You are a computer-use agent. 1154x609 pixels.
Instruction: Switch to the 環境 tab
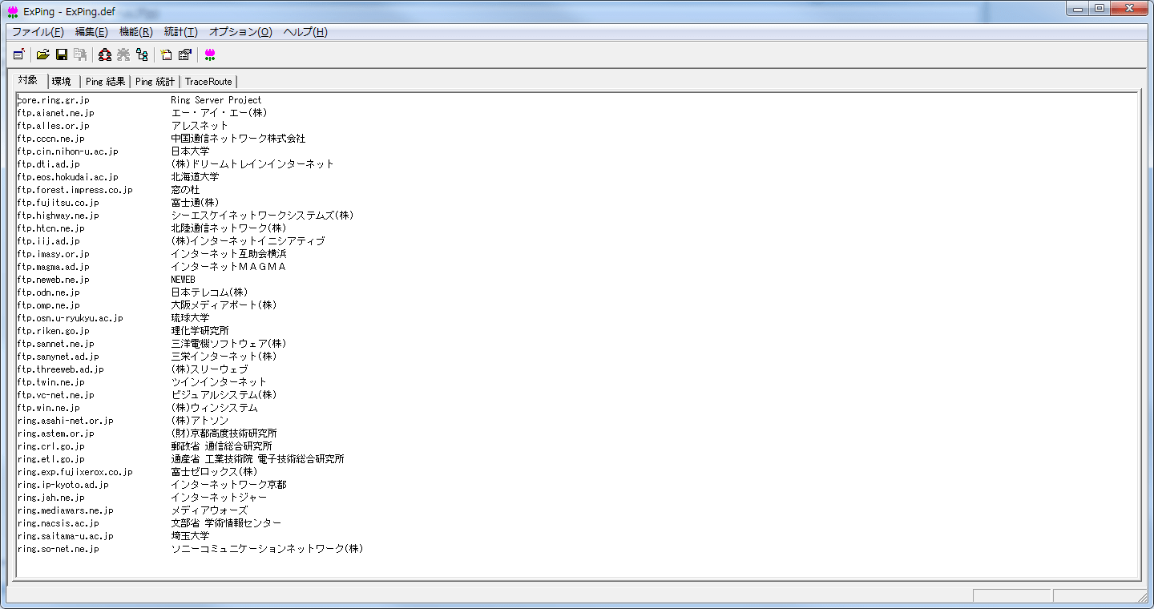point(63,82)
